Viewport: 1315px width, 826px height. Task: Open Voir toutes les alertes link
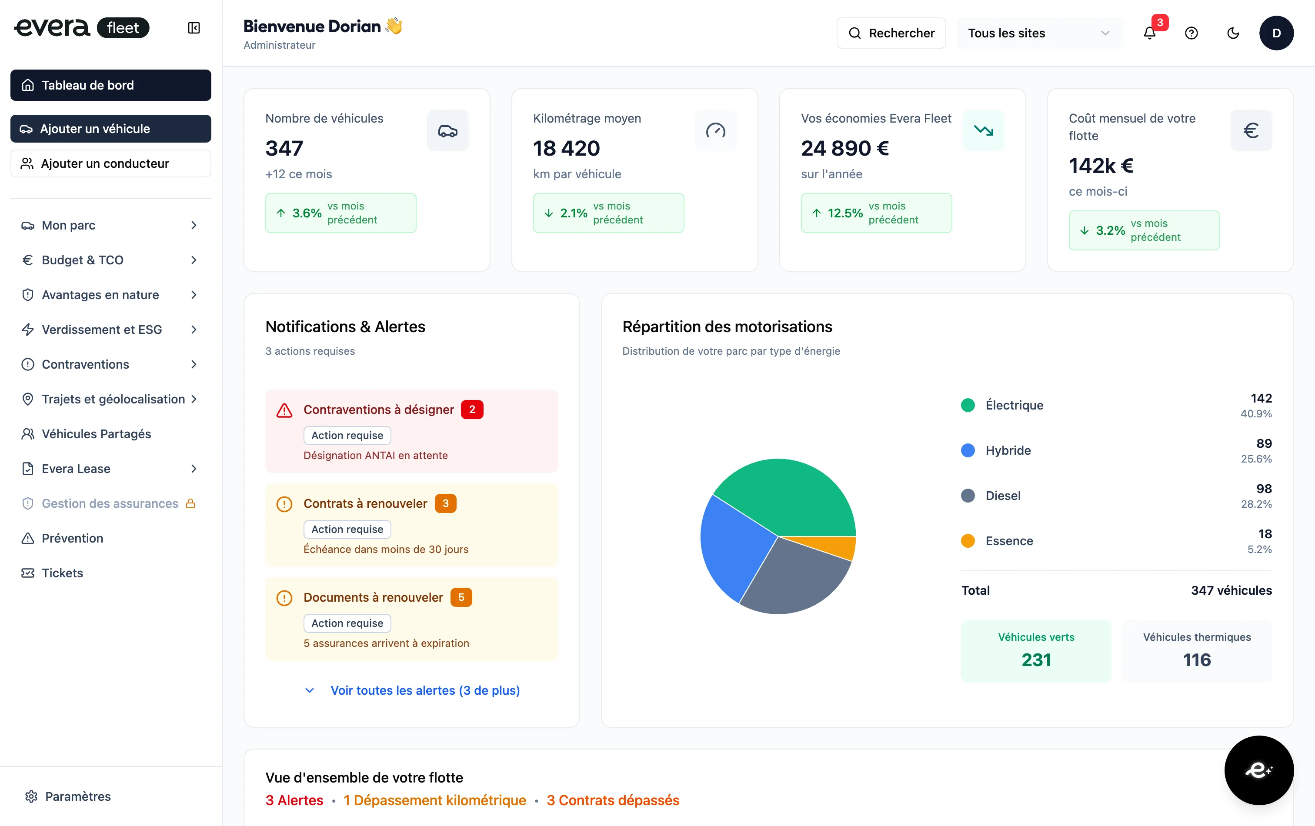click(425, 691)
